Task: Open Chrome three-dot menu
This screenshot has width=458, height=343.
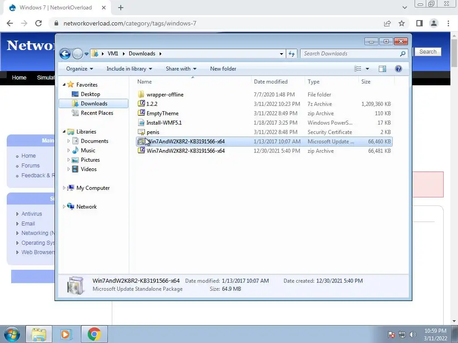Action: [448, 23]
